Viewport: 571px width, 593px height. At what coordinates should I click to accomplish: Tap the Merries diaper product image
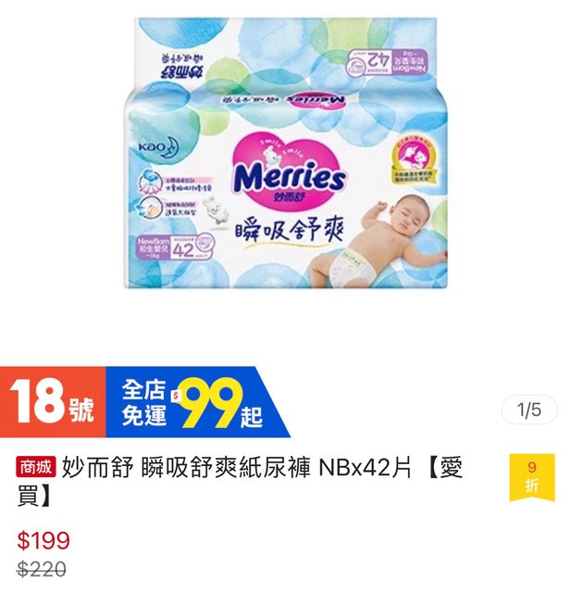[286, 153]
